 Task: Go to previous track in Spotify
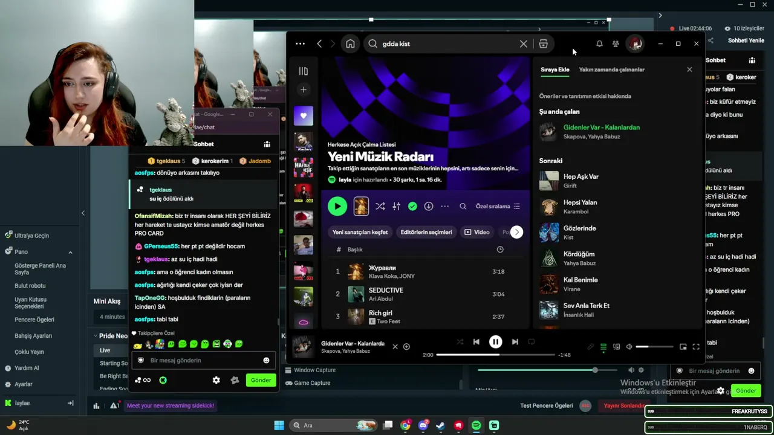pyautogui.click(x=476, y=342)
